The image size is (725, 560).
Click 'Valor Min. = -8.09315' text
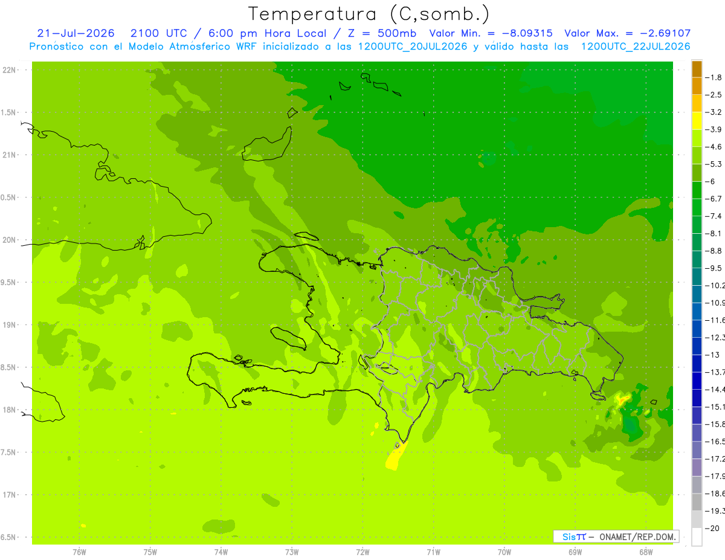point(491,33)
